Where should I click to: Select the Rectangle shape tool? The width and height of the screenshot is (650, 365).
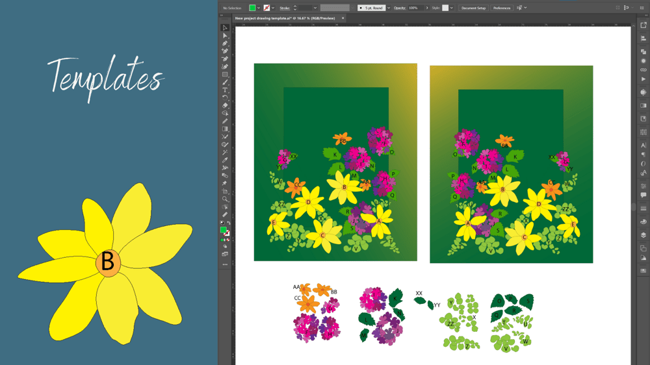pos(225,75)
